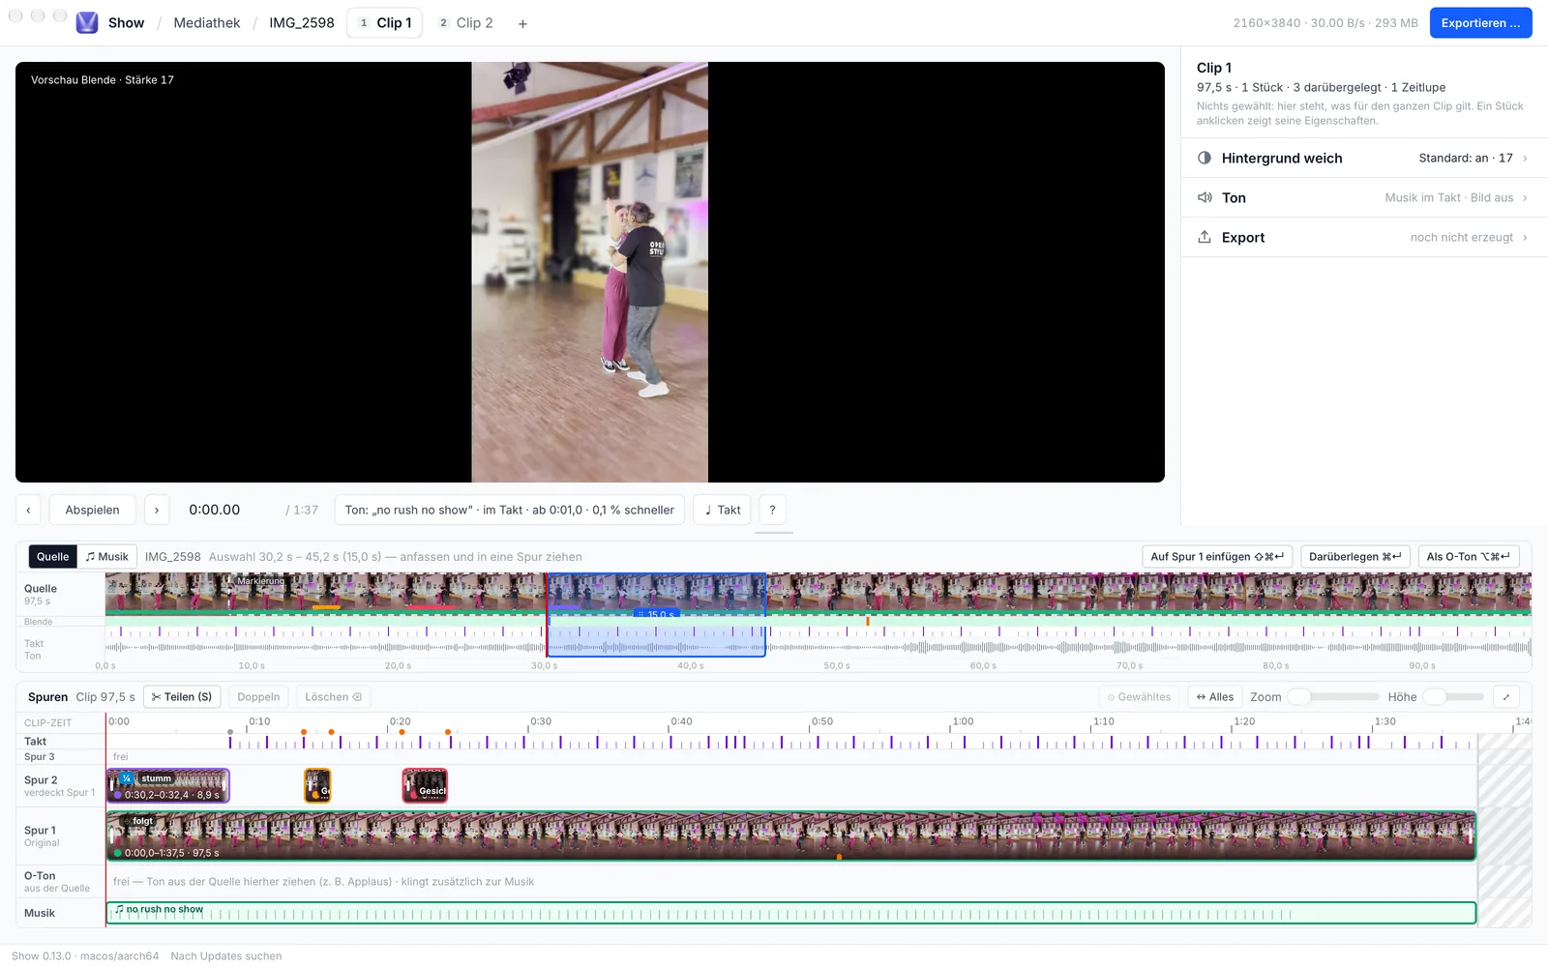This screenshot has width=1548, height=967.
Task: Split the clip with Teilen (S) scissors
Action: pos(182,696)
